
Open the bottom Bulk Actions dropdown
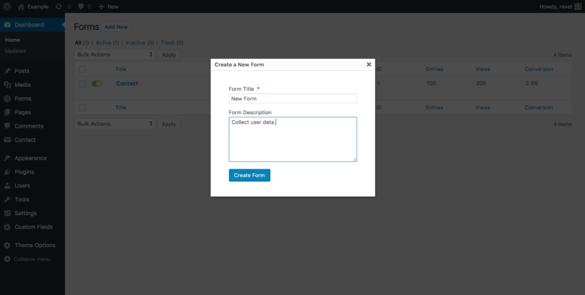(x=114, y=124)
